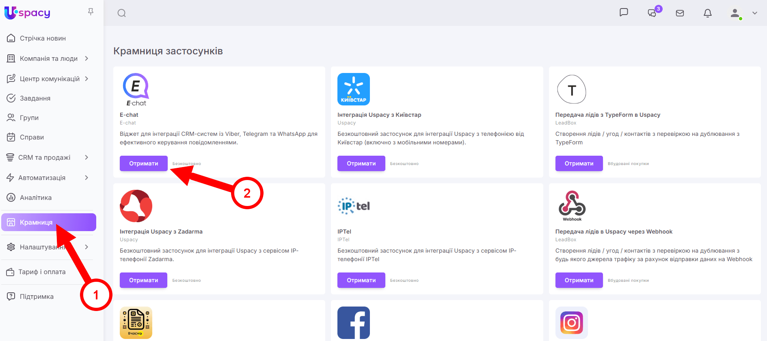Click the Тариф і оплата wallet icon
The height and width of the screenshot is (341, 767).
tap(10, 272)
